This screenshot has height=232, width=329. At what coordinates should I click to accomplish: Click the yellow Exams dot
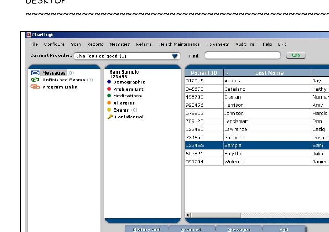click(109, 109)
